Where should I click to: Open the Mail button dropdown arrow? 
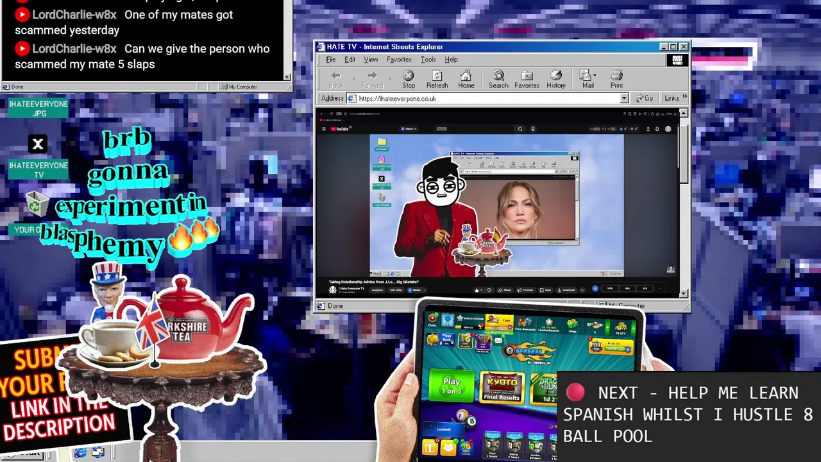pyautogui.click(x=595, y=76)
